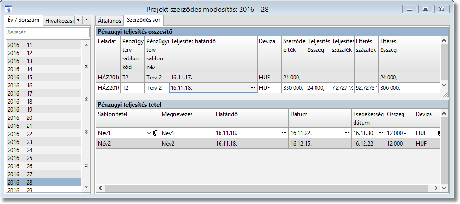Maximize the Projekt szerződés módosítás window
Viewport: 460px width, 204px height.
(x=425, y=10)
